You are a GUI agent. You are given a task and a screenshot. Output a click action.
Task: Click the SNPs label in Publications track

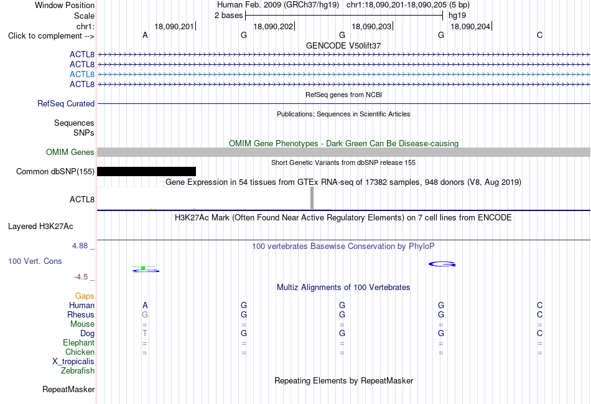(84, 133)
